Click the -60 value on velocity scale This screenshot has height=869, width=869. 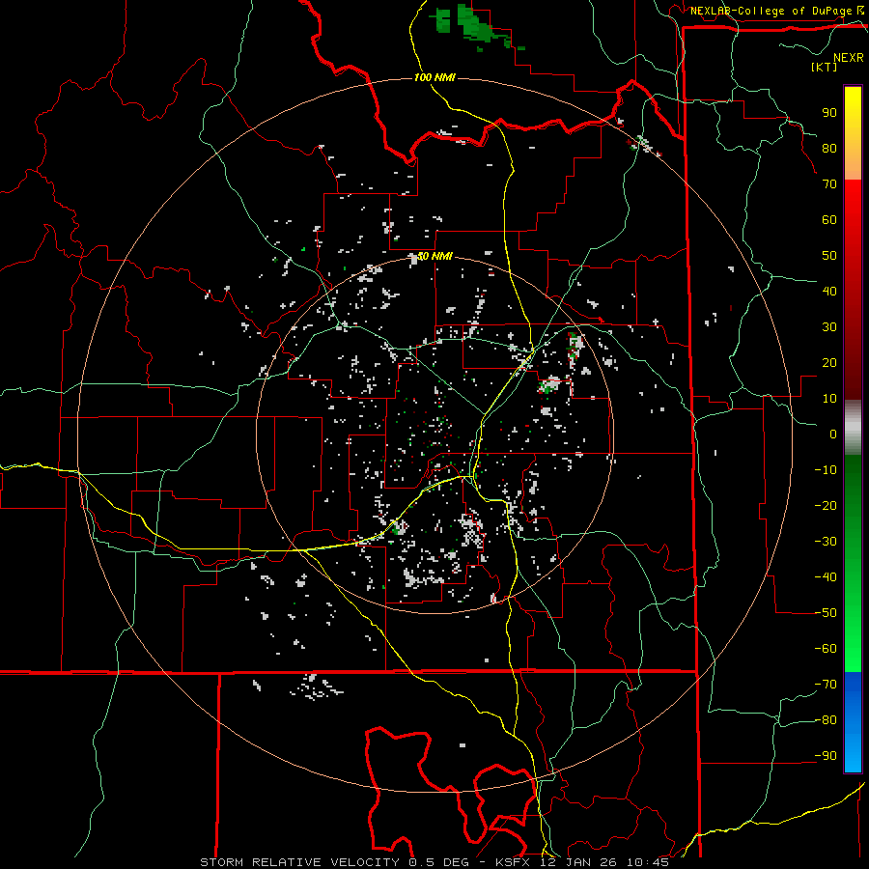click(826, 649)
